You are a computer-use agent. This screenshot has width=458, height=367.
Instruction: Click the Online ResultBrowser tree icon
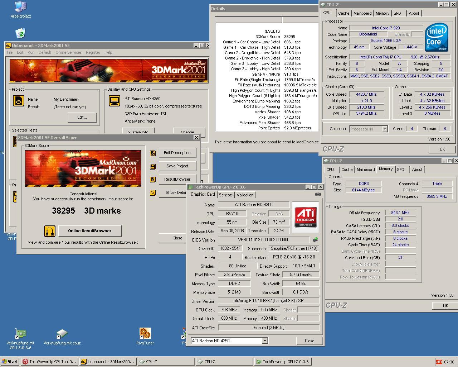pos(50,231)
